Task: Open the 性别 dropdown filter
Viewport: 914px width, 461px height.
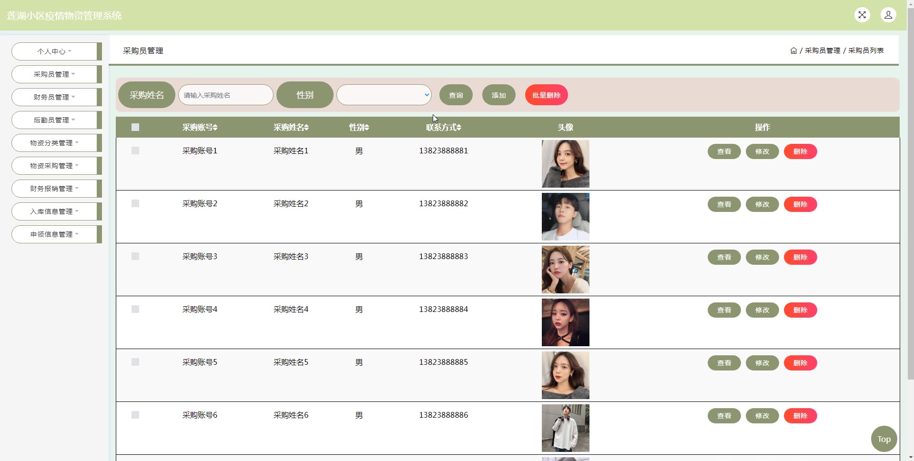Action: [384, 95]
